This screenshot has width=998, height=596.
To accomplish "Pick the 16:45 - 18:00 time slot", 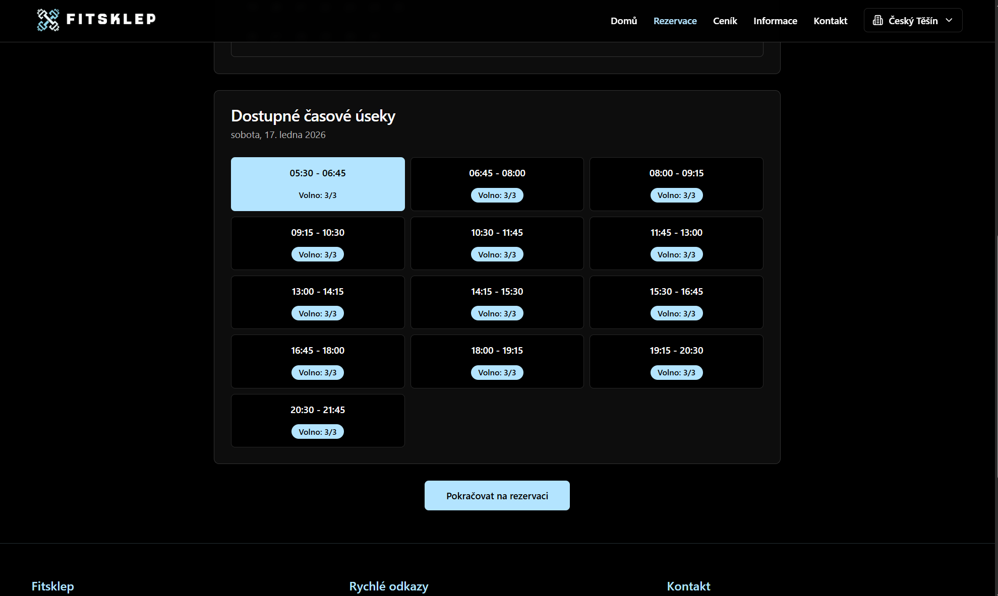I will click(318, 361).
